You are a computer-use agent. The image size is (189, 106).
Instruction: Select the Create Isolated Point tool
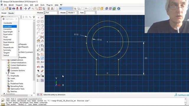(x=38, y=18)
